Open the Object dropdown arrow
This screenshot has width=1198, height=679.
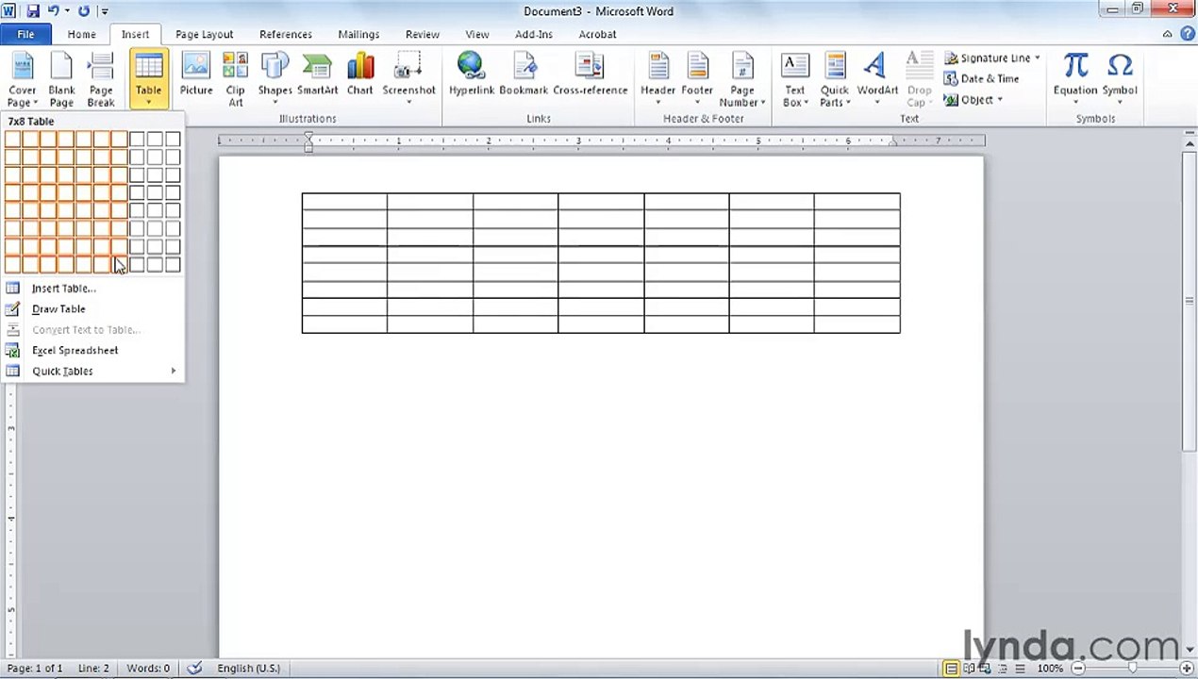tap(1000, 100)
